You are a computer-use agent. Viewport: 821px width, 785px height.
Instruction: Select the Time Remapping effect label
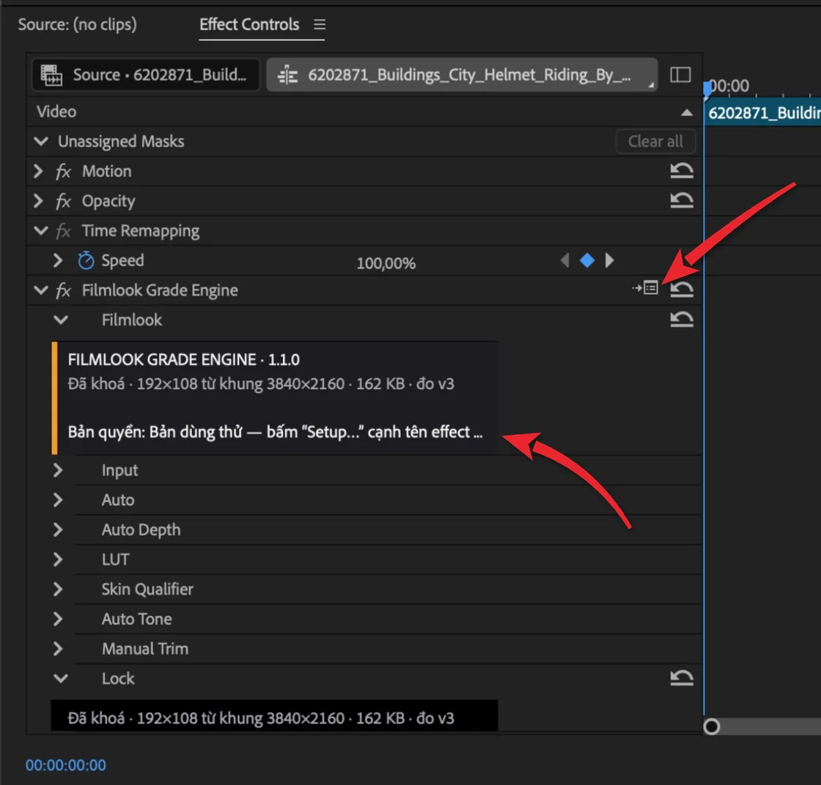tap(140, 231)
